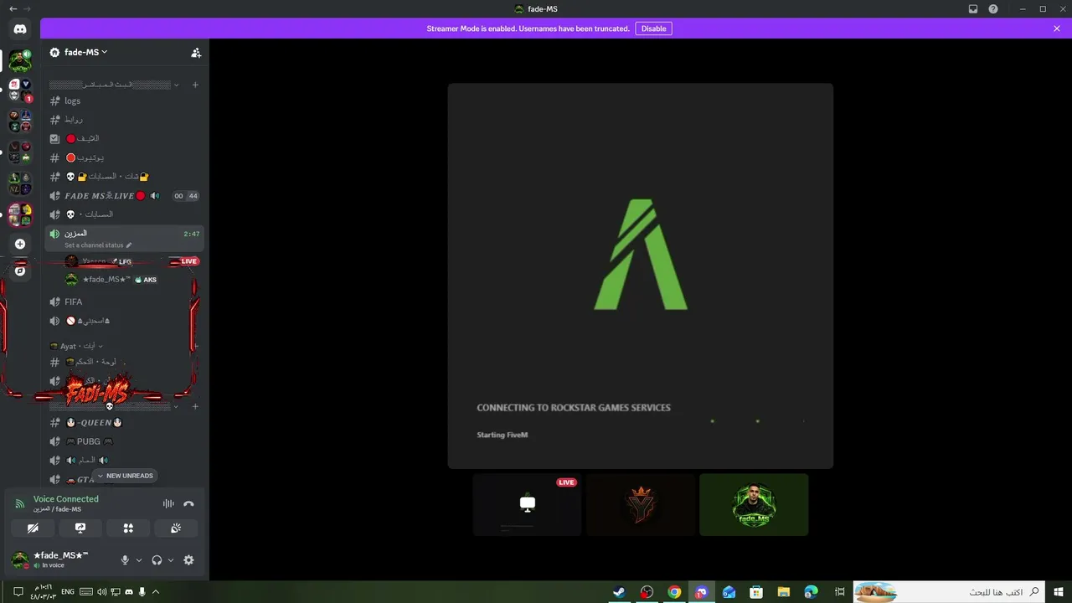Start an activity from voice panel
1072x603 pixels.
click(x=128, y=528)
